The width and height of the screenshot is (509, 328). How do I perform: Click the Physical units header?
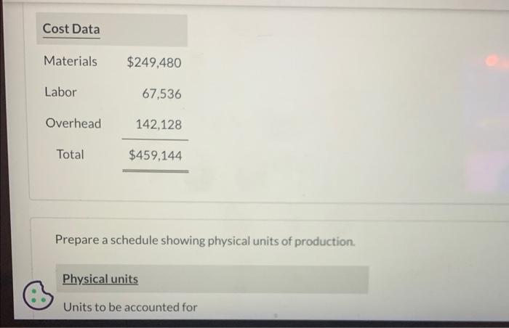coord(100,279)
